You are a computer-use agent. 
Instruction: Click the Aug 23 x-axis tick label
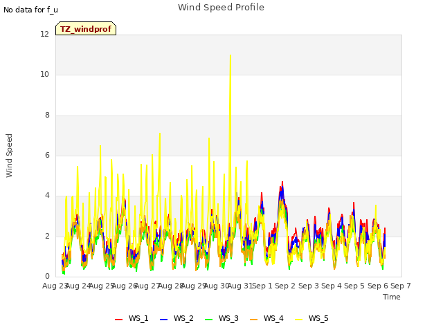click(55, 286)
